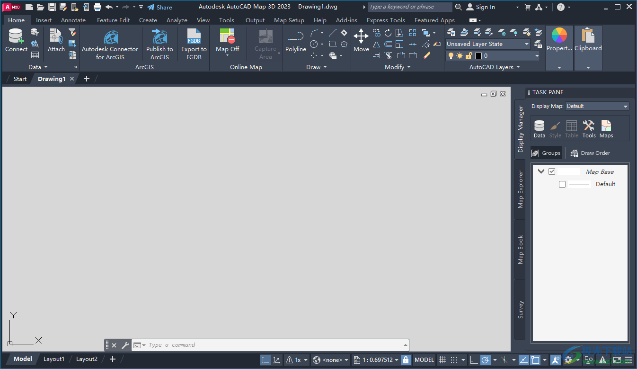Switch to the Feature Edit ribbon tab
637x369 pixels.
pos(113,20)
